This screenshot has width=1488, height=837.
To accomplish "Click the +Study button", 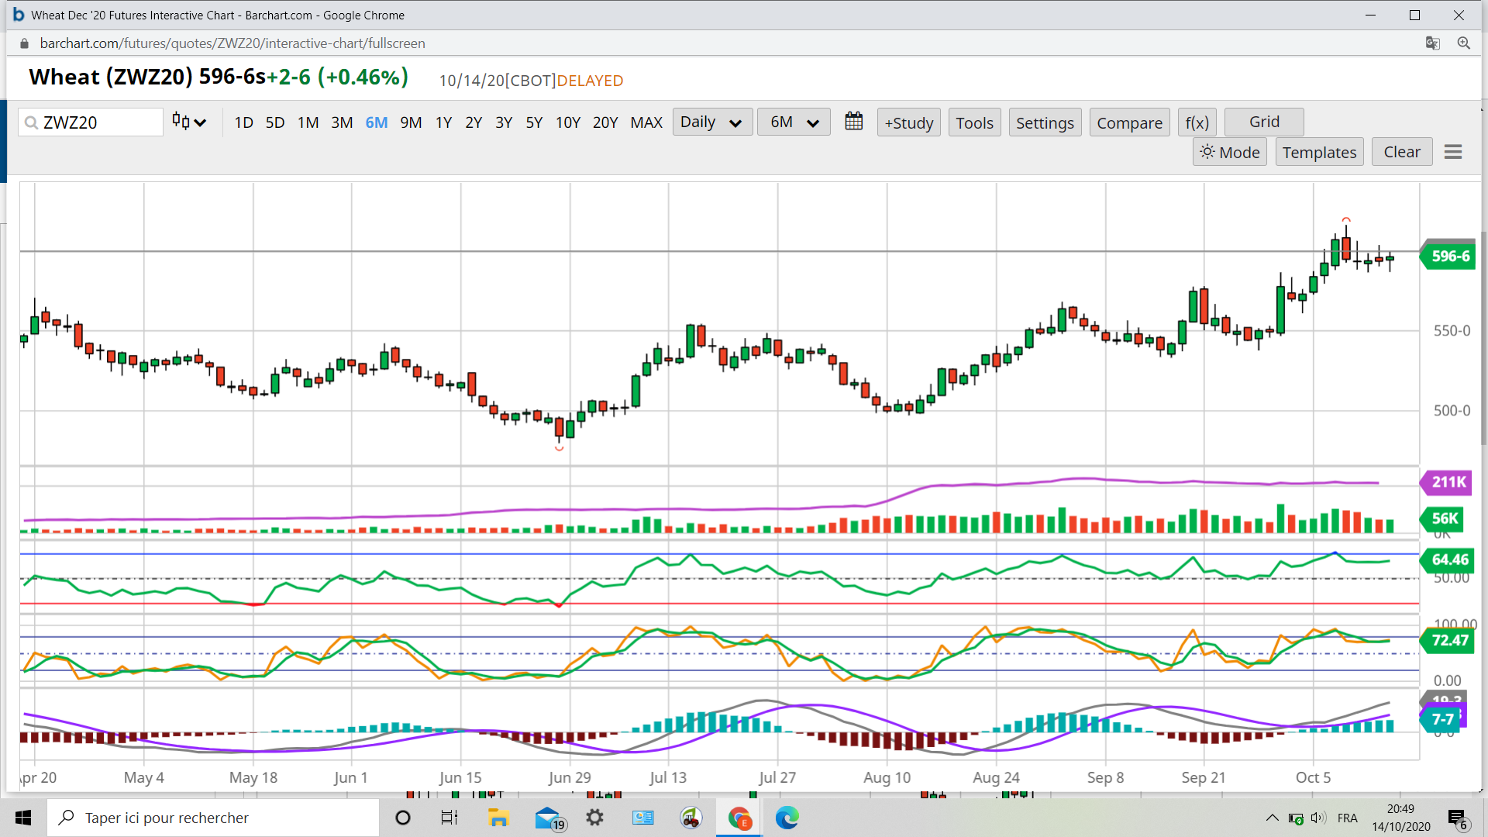I will [x=908, y=122].
